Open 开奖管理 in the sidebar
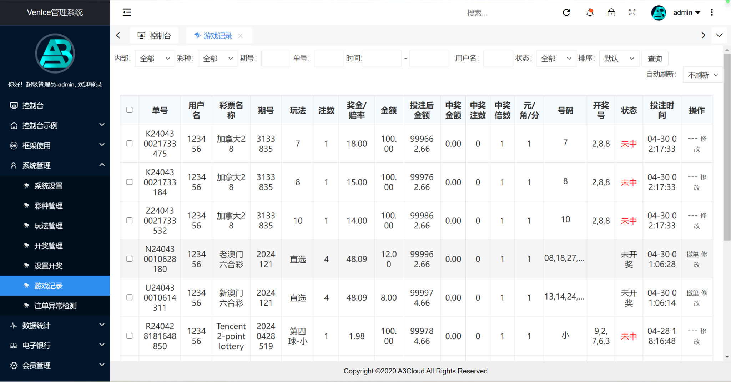The image size is (731, 382). tap(48, 246)
